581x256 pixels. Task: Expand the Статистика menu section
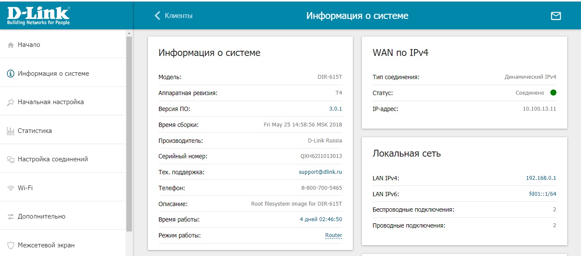pyautogui.click(x=35, y=131)
